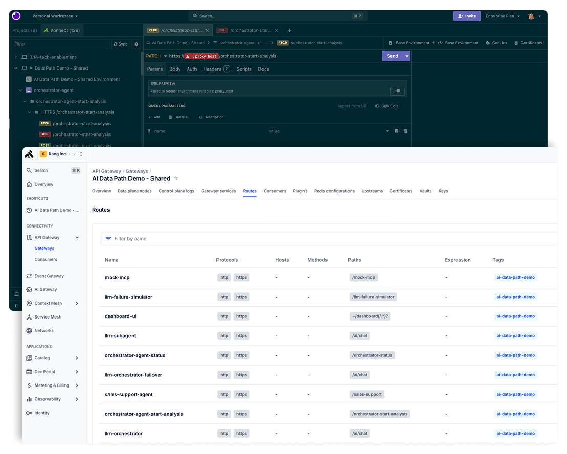This screenshot has width=567, height=454.
Task: Add a new request tab with plus icon
Action: point(289,30)
